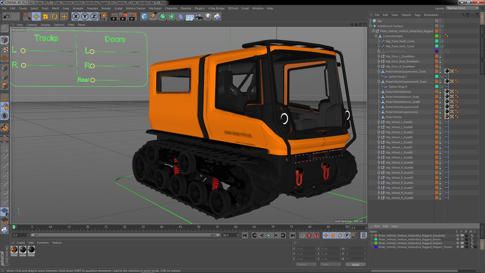Switch to Texture mode in left palette
This screenshot has width=485, height=273.
tap(5, 49)
